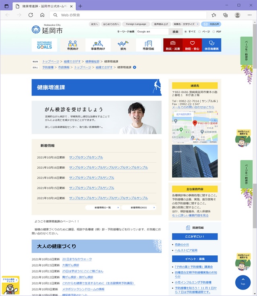This screenshot has height=296, width=257.
Task: Open the favorites star icon
Action: click(214, 15)
